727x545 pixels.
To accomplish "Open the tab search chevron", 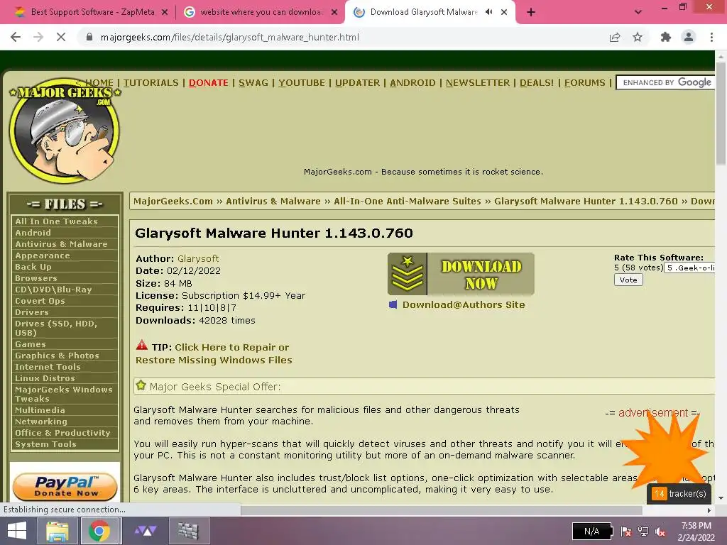I will [638, 12].
